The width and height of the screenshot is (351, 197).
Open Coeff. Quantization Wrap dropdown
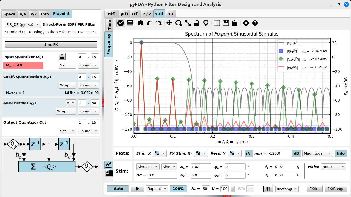[67, 85]
